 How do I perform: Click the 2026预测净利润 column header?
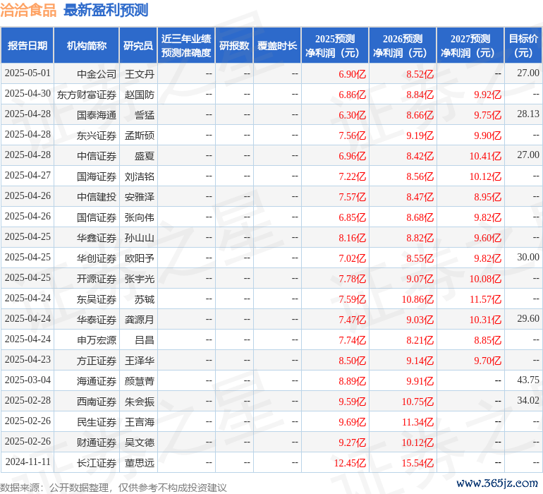pyautogui.click(x=403, y=45)
